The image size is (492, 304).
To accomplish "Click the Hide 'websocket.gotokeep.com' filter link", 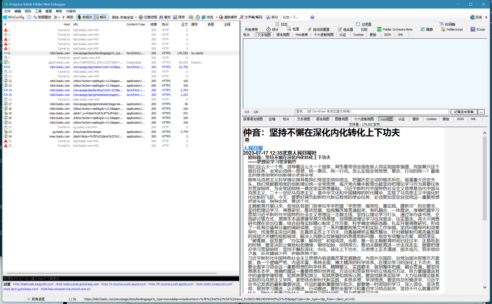I will click(77, 284).
